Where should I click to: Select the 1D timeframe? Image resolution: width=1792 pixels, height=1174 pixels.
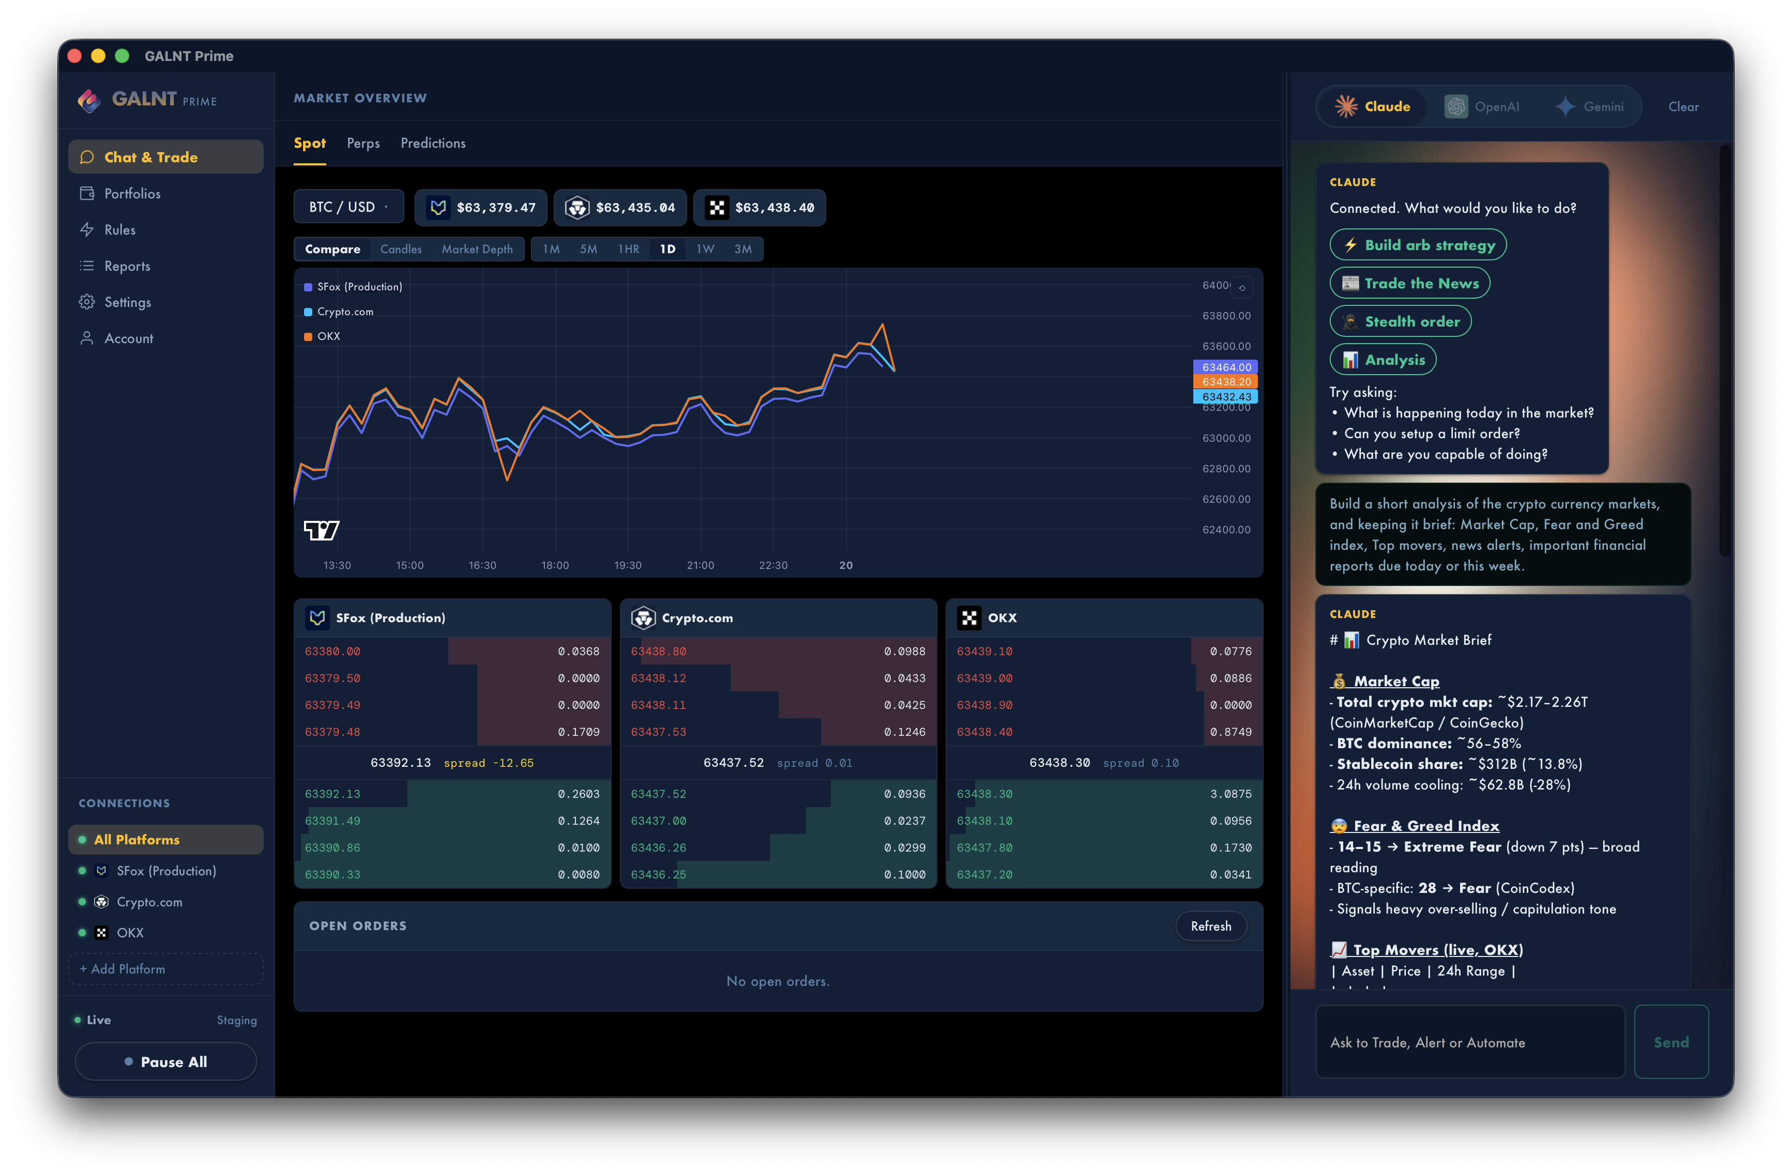pyautogui.click(x=668, y=249)
